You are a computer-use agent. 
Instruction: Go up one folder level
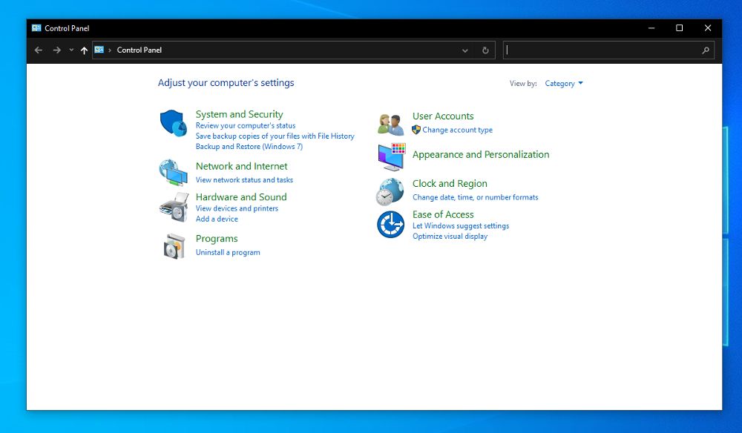click(84, 50)
